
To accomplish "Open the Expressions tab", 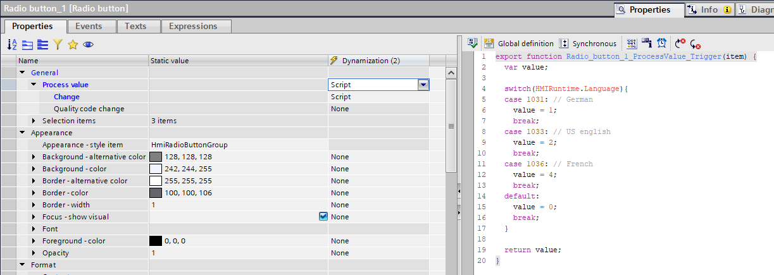I will 196,26.
